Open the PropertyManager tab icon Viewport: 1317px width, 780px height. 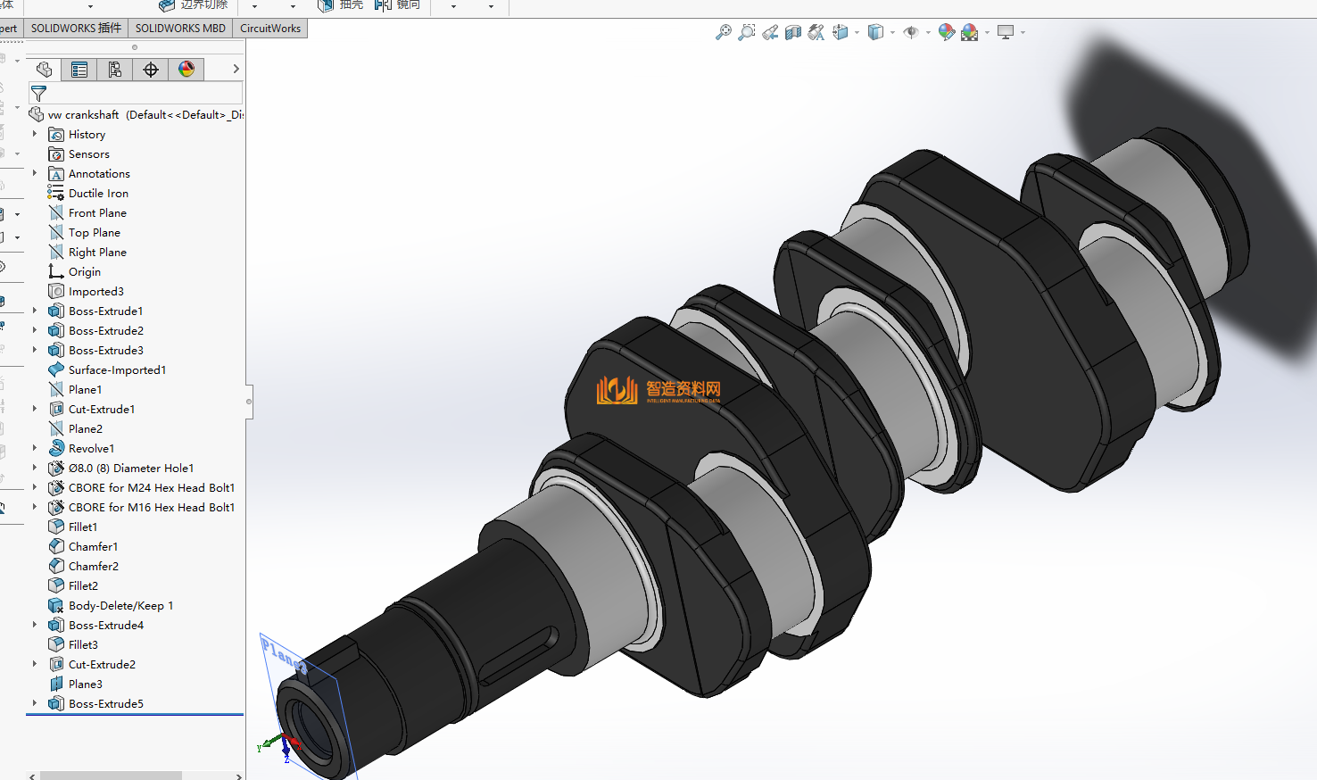[x=79, y=70]
